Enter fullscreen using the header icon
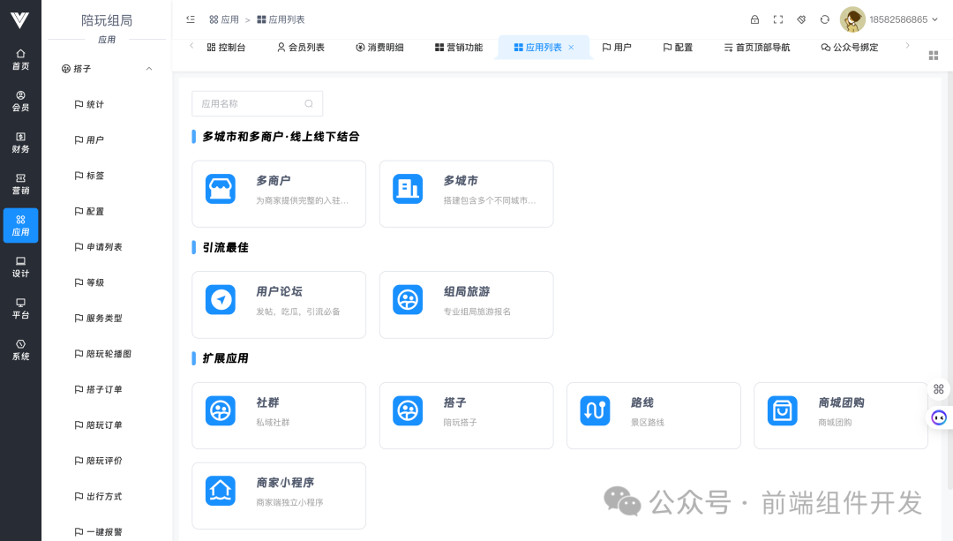 coord(778,19)
